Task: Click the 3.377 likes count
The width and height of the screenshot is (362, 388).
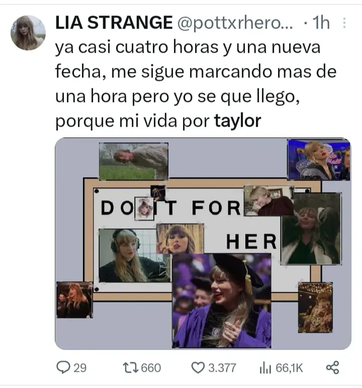Action: [222, 368]
